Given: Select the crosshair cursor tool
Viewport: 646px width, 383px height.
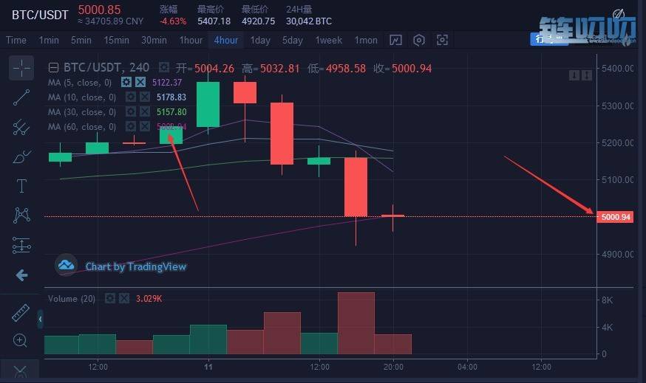Looking at the screenshot, I should pyautogui.click(x=21, y=68).
